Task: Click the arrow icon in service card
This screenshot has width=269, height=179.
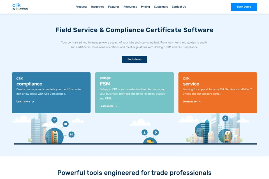Action: [x=199, y=102]
